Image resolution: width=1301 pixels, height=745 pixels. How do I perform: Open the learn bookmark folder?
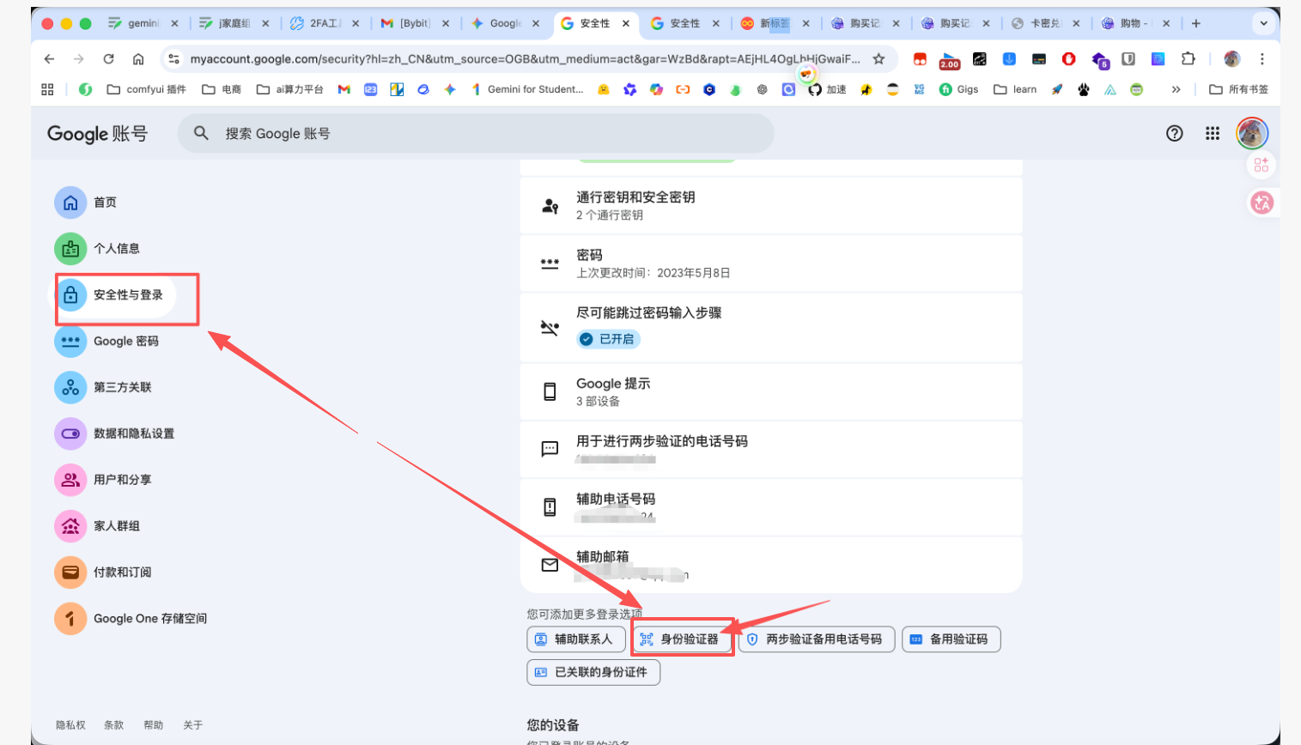click(x=1015, y=89)
